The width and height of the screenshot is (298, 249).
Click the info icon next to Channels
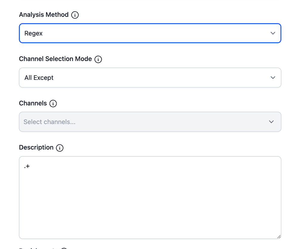(53, 104)
